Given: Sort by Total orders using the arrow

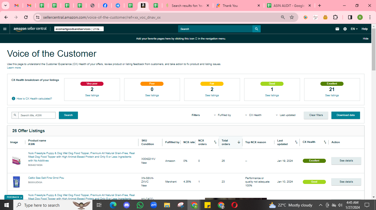Looking at the screenshot, I should pyautogui.click(x=239, y=142).
